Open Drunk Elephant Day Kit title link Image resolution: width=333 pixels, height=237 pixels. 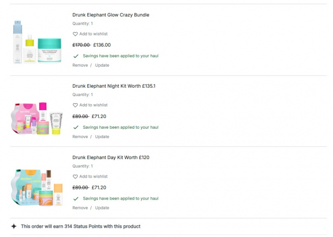point(111,157)
